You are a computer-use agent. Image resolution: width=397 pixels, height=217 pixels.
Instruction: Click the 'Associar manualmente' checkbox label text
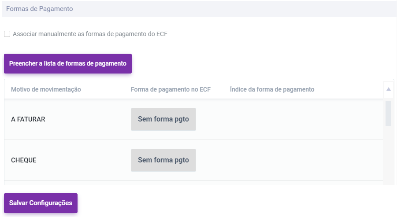[90, 34]
